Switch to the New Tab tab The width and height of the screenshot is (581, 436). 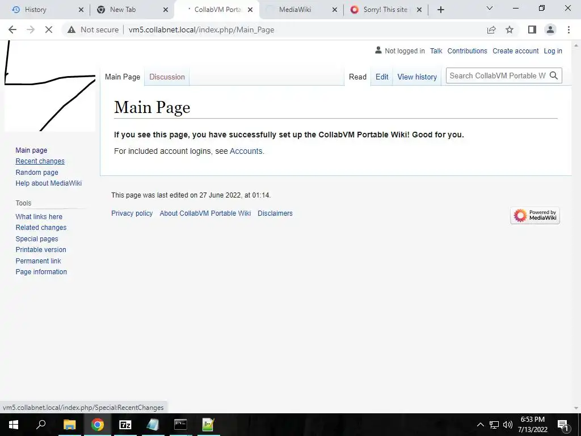(131, 10)
